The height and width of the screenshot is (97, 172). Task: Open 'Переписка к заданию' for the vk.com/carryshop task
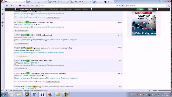point(56,53)
